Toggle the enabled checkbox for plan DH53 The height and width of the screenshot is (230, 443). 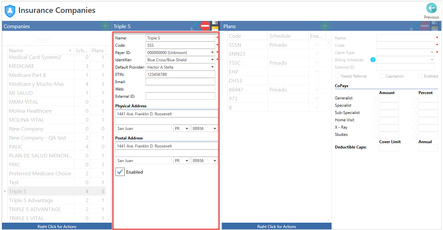(x=317, y=81)
